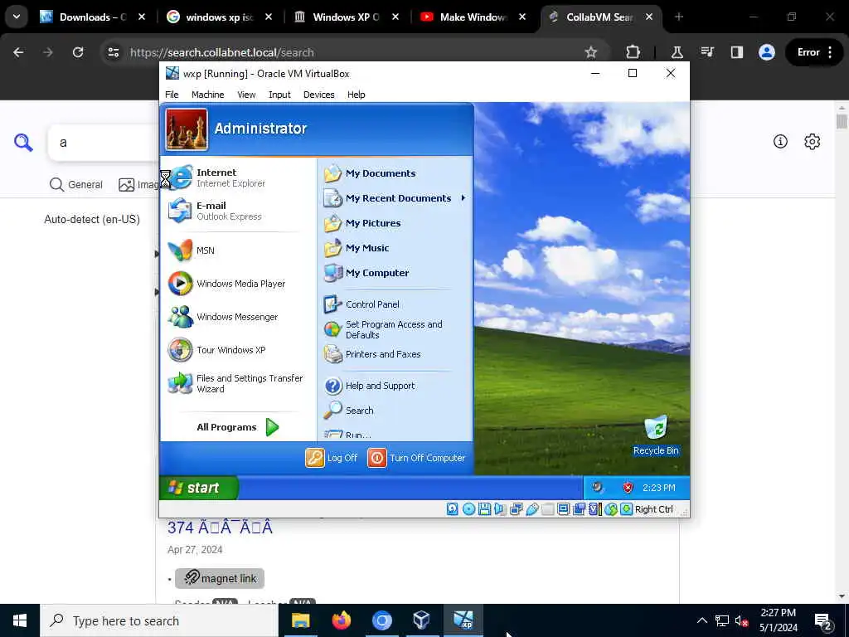Click the XP security alert shield tray icon
The width and height of the screenshot is (849, 637).
pos(628,488)
